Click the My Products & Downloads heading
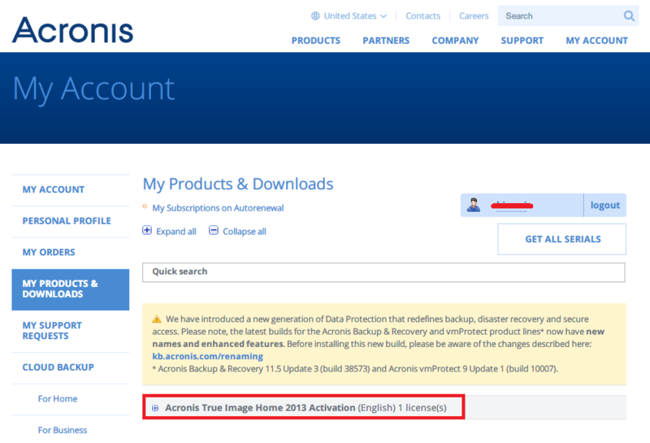Viewport: 650px width, 443px height. point(238,185)
